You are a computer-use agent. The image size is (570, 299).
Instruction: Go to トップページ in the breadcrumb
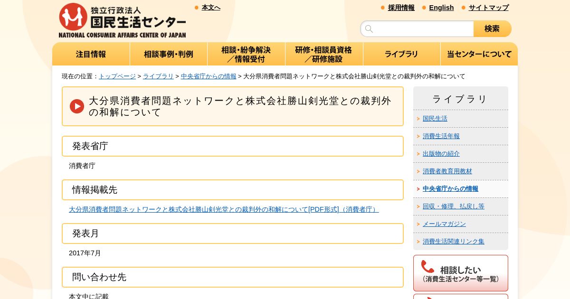pyautogui.click(x=117, y=76)
